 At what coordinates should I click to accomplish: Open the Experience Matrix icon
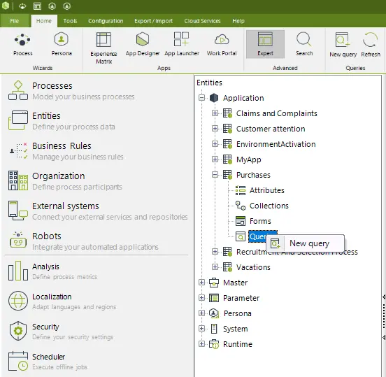[103, 48]
